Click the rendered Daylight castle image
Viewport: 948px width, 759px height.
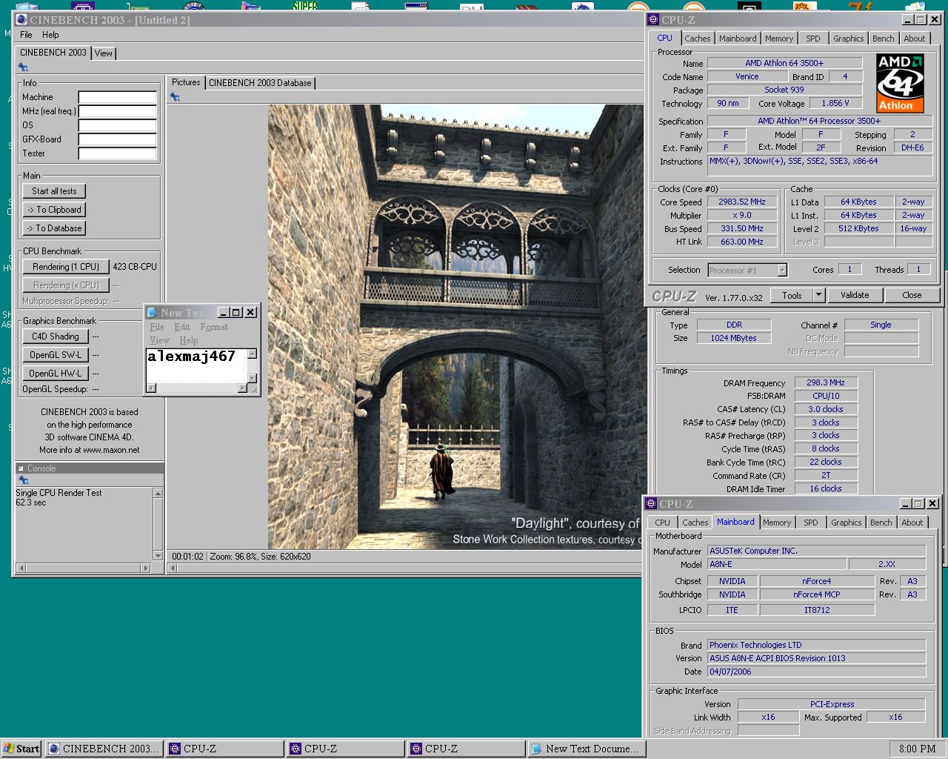click(x=455, y=326)
